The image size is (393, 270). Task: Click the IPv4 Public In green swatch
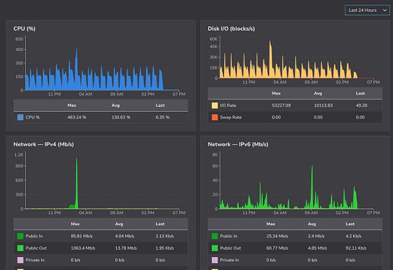coord(20,236)
